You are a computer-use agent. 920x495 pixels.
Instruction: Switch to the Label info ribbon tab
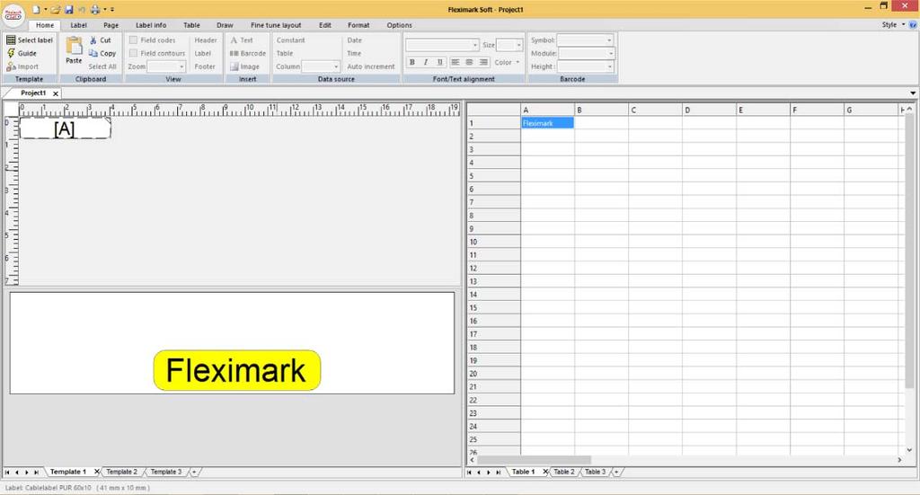point(151,25)
